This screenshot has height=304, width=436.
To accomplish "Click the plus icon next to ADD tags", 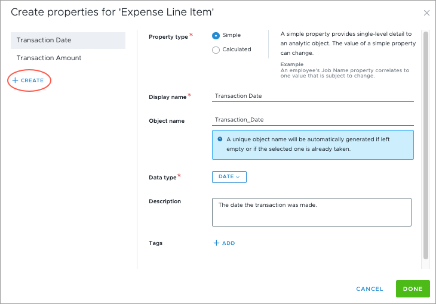I will tap(216, 243).
